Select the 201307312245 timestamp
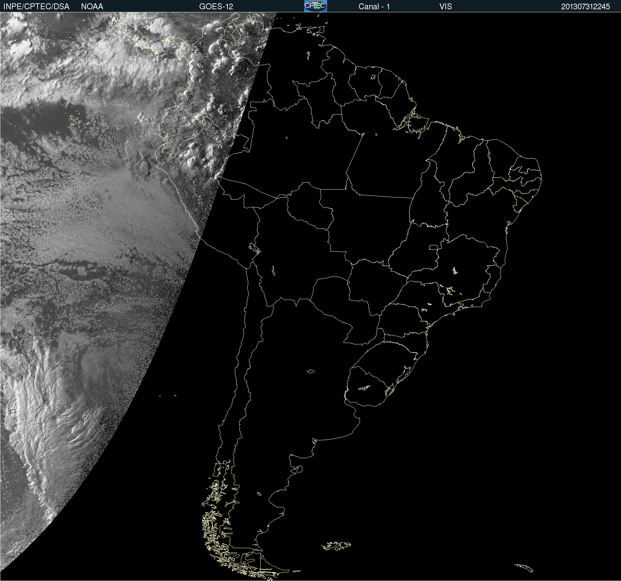The image size is (621, 581). (585, 7)
